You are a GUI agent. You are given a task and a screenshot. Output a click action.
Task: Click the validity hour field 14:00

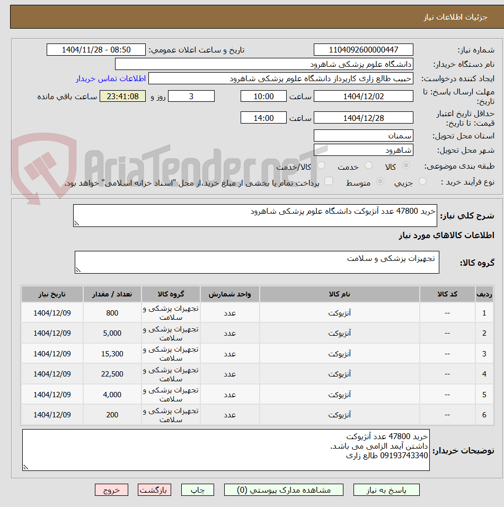(x=263, y=118)
